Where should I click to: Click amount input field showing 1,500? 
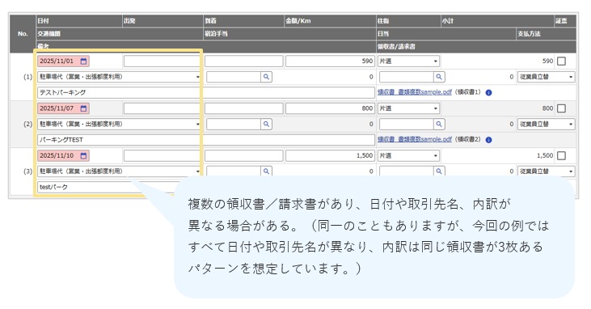click(x=330, y=156)
